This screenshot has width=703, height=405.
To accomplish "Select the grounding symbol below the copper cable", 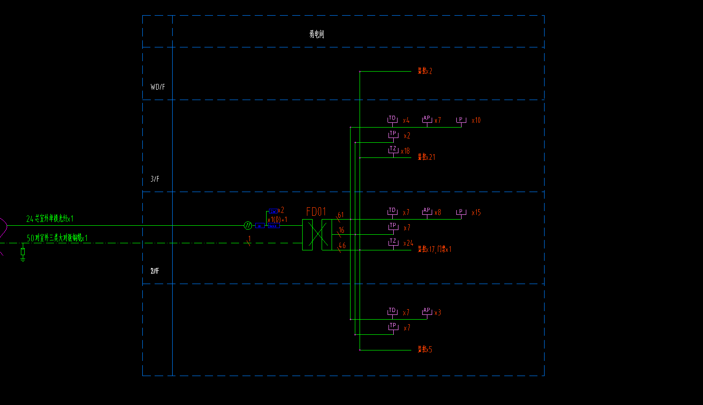I will pos(23,253).
